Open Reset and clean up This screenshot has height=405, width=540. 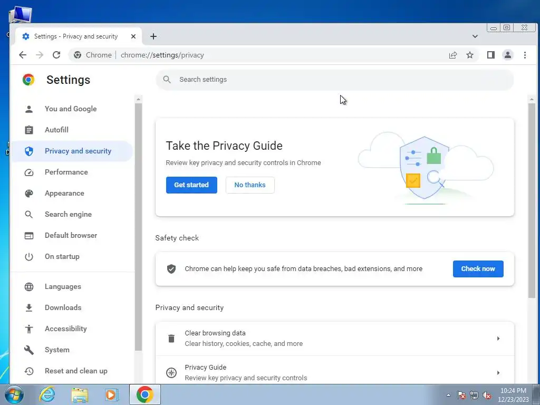pos(72,371)
